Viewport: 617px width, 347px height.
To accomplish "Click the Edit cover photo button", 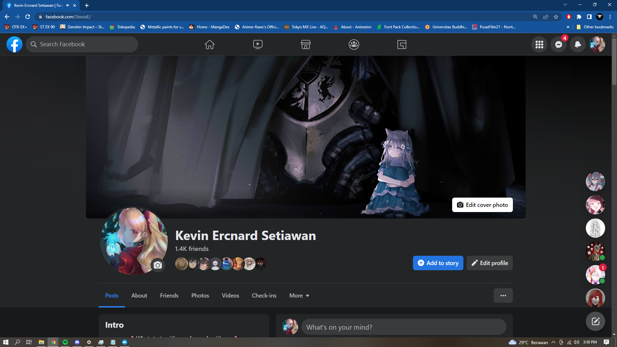I will click(x=482, y=205).
